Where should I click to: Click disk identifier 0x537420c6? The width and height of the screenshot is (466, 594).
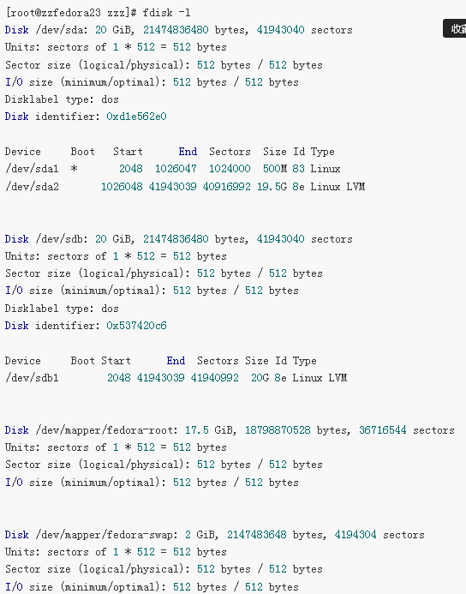pyautogui.click(x=136, y=326)
